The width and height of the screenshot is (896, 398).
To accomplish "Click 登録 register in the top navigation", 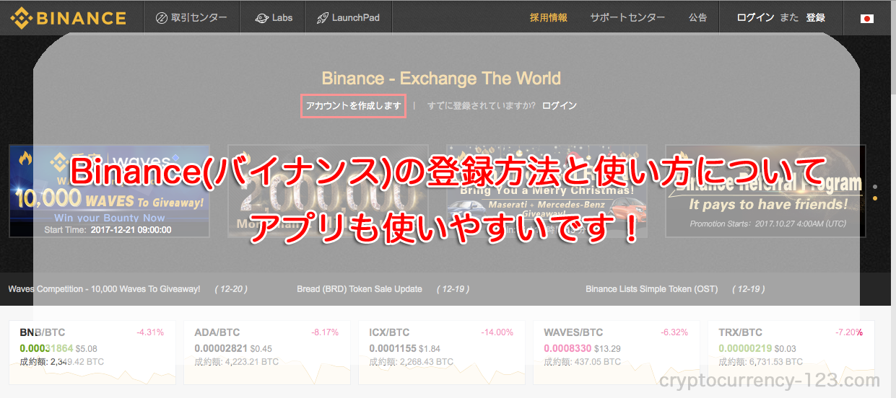I will [x=816, y=17].
